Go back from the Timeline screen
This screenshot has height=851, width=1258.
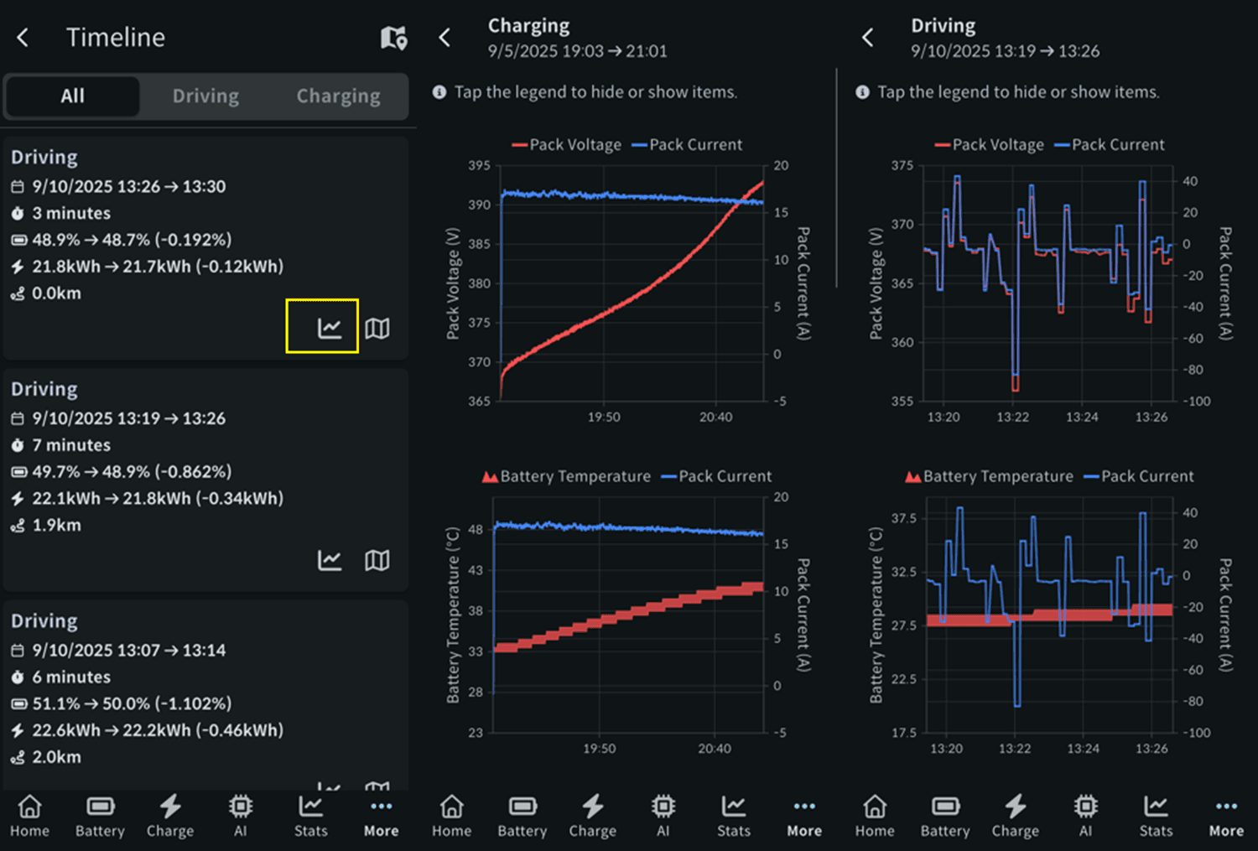(x=23, y=38)
